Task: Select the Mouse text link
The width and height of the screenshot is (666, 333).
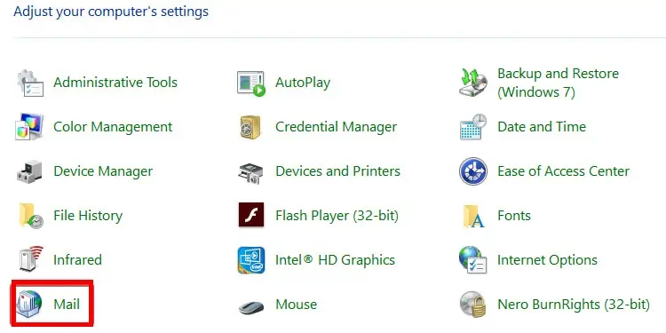Action: tap(297, 305)
